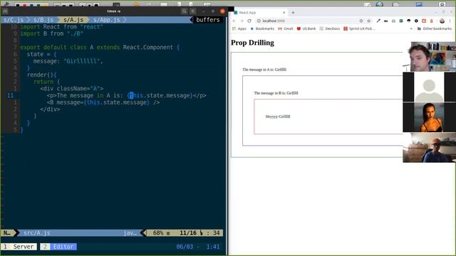Click the red square extension icon
Screen dimensions: 456x256
[424, 21]
